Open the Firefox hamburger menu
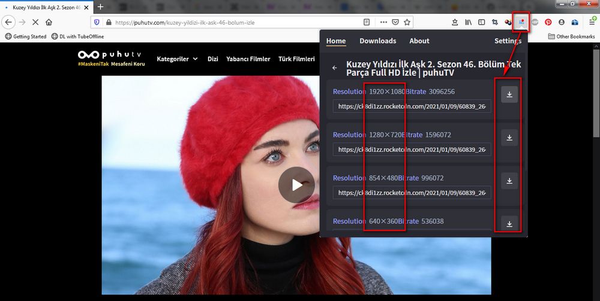The image size is (600, 301). (x=592, y=22)
